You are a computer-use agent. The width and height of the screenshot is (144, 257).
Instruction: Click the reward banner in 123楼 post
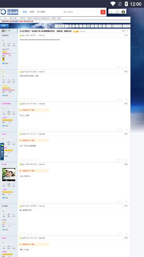pos(34,110)
